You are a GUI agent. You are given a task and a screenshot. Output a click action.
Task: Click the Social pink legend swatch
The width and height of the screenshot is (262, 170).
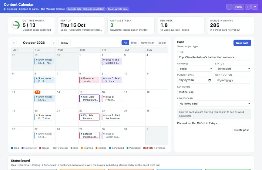pos(40,148)
